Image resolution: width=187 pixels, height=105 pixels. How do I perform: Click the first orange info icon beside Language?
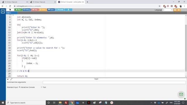pyautogui.click(x=175, y=10)
